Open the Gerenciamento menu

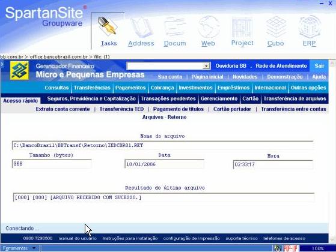pos(219,98)
